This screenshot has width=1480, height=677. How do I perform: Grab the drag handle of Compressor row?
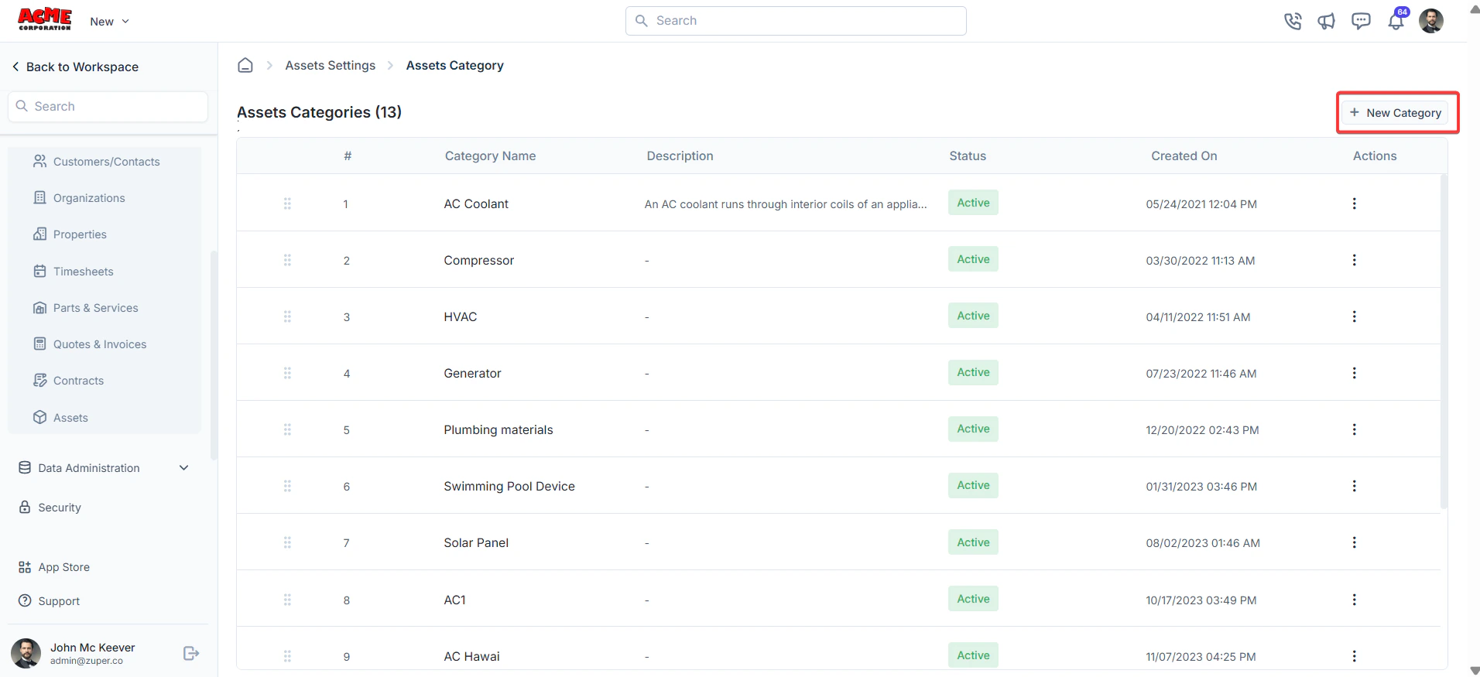click(287, 260)
